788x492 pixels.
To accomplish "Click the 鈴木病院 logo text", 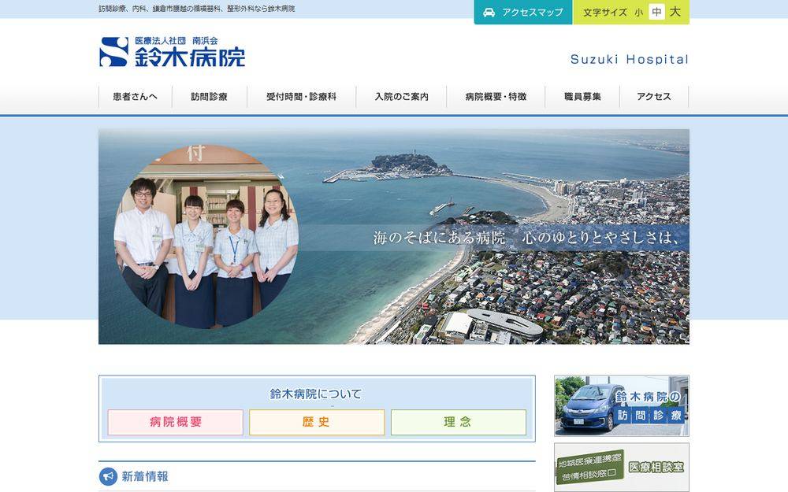I will point(190,57).
